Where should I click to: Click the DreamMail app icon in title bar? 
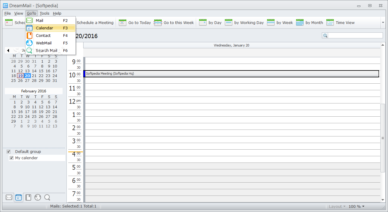pyautogui.click(x=5, y=5)
